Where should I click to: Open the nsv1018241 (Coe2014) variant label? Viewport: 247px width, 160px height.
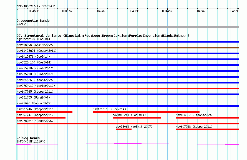click(129, 115)
